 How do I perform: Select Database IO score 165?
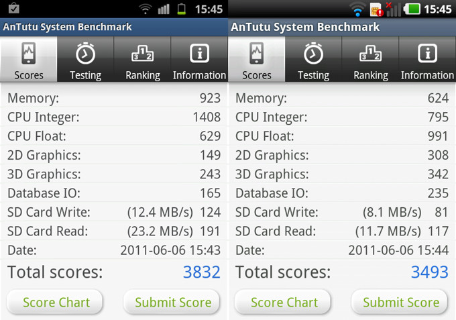[x=210, y=193]
